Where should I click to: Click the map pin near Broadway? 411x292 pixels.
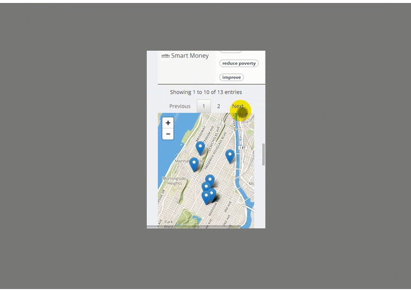[200, 148]
